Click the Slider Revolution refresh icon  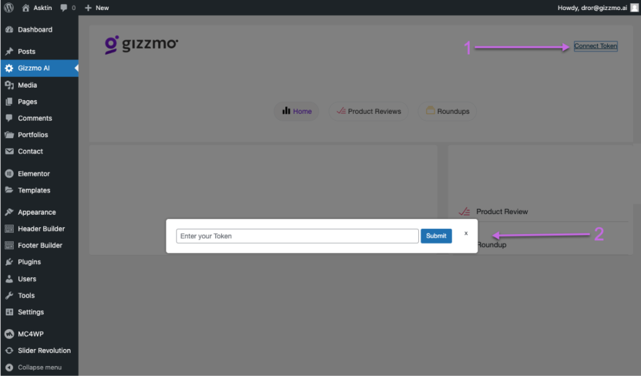[9, 350]
